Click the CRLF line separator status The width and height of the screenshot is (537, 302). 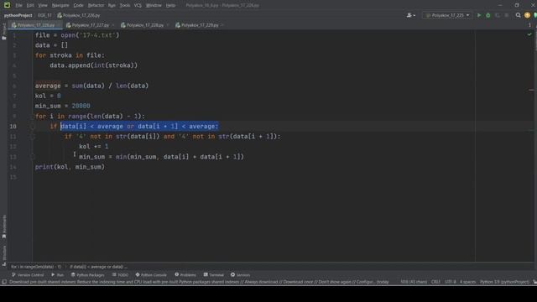click(x=435, y=282)
